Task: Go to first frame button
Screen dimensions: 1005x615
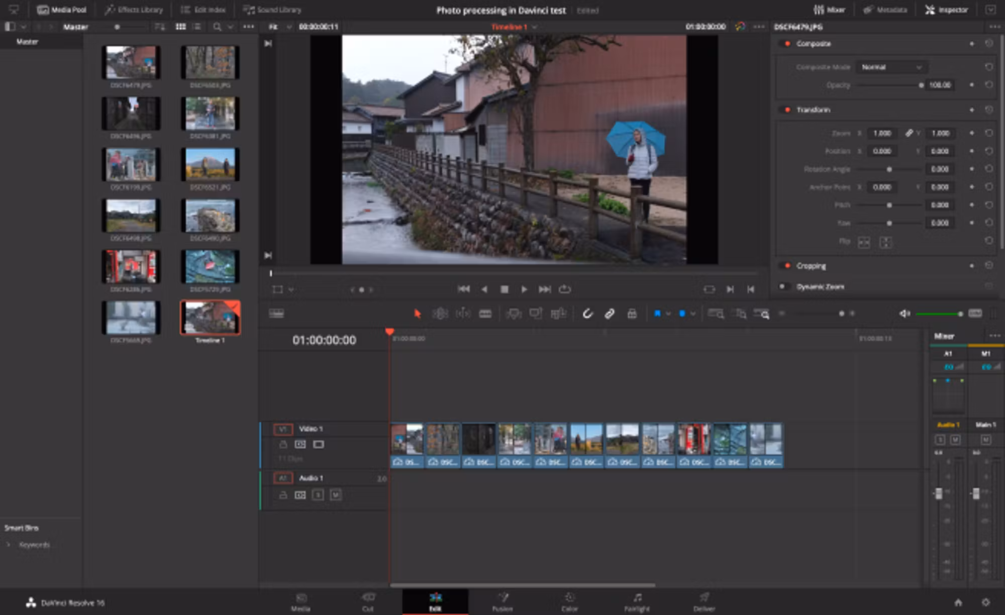Action: pos(464,289)
